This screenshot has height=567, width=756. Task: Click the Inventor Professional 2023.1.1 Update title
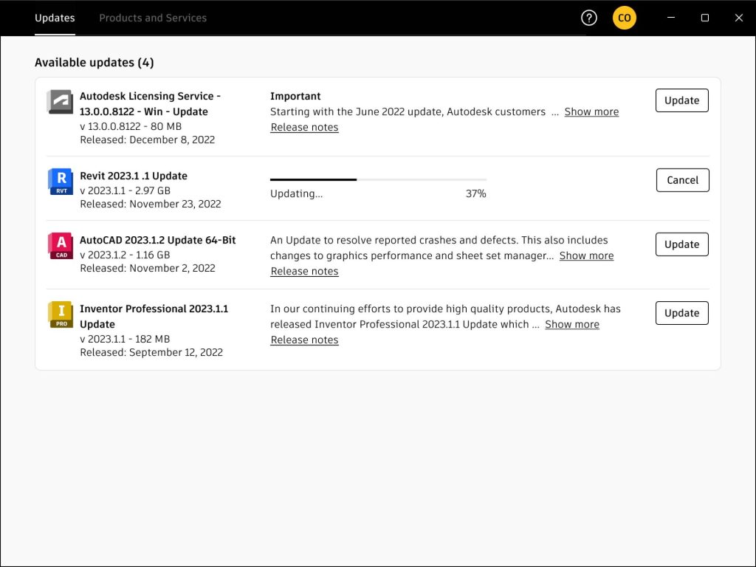point(154,316)
